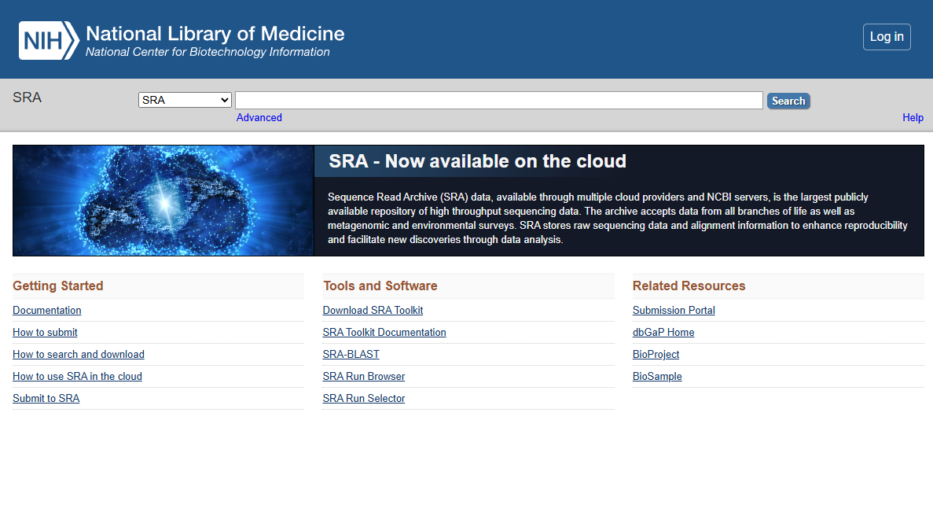Click the Tools and Software heading
This screenshot has height=527, width=933.
tap(380, 286)
